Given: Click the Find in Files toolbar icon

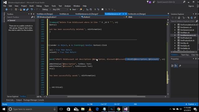Looking at the screenshot, I should [x=81, y=10].
